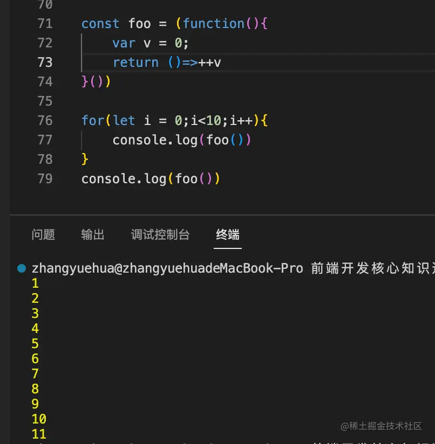This screenshot has width=435, height=444.
Task: Click the closing '}())' on line 74
Action: point(96,82)
